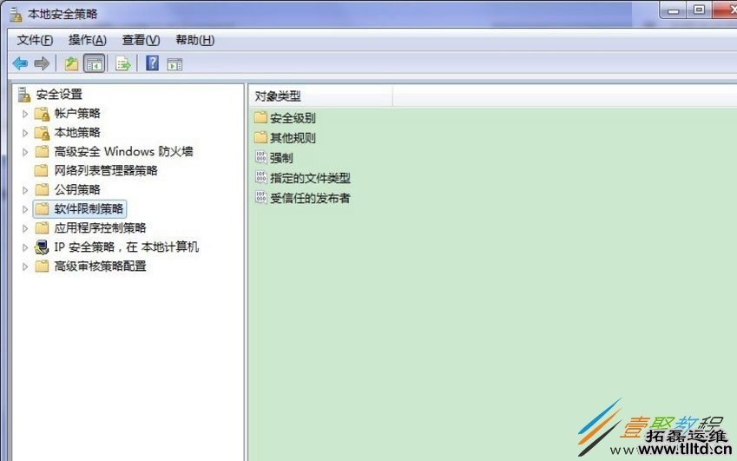This screenshot has width=737, height=461.
Task: Click the 强制 policy item icon
Action: tap(261, 157)
